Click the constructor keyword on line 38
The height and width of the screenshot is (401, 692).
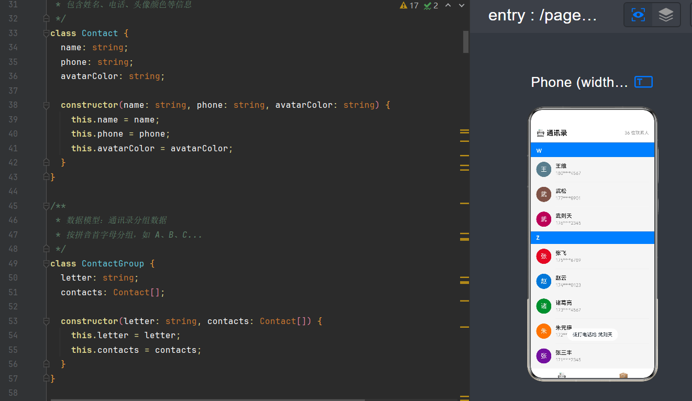[x=90, y=105]
